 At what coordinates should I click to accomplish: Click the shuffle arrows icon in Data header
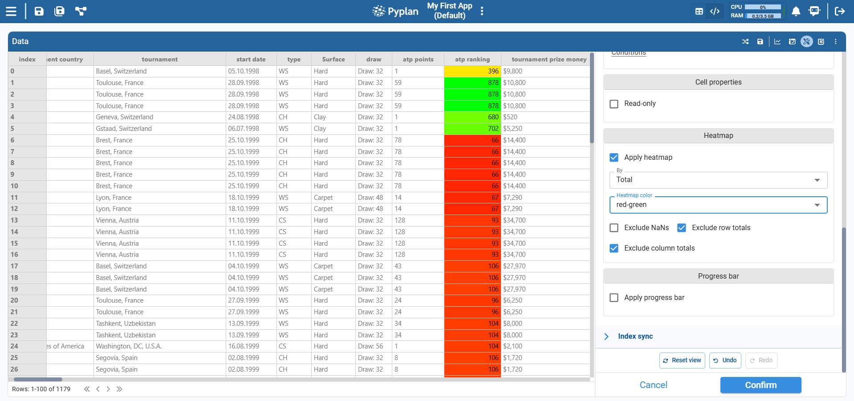tap(745, 41)
